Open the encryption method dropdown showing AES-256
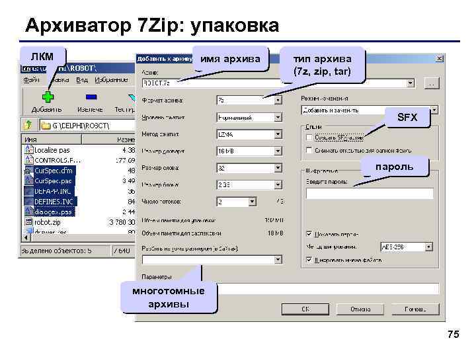Image resolution: width=476 pixels, height=357 pixels. click(x=428, y=247)
